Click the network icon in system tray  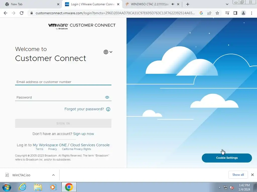226,187
